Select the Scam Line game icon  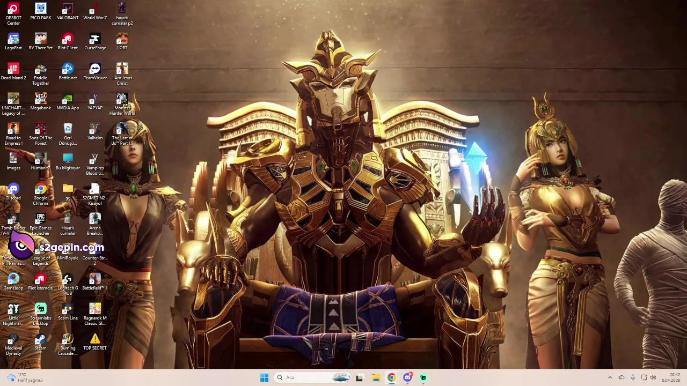[x=68, y=312]
